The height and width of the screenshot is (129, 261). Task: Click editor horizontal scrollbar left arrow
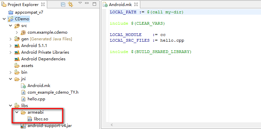tap(112, 125)
